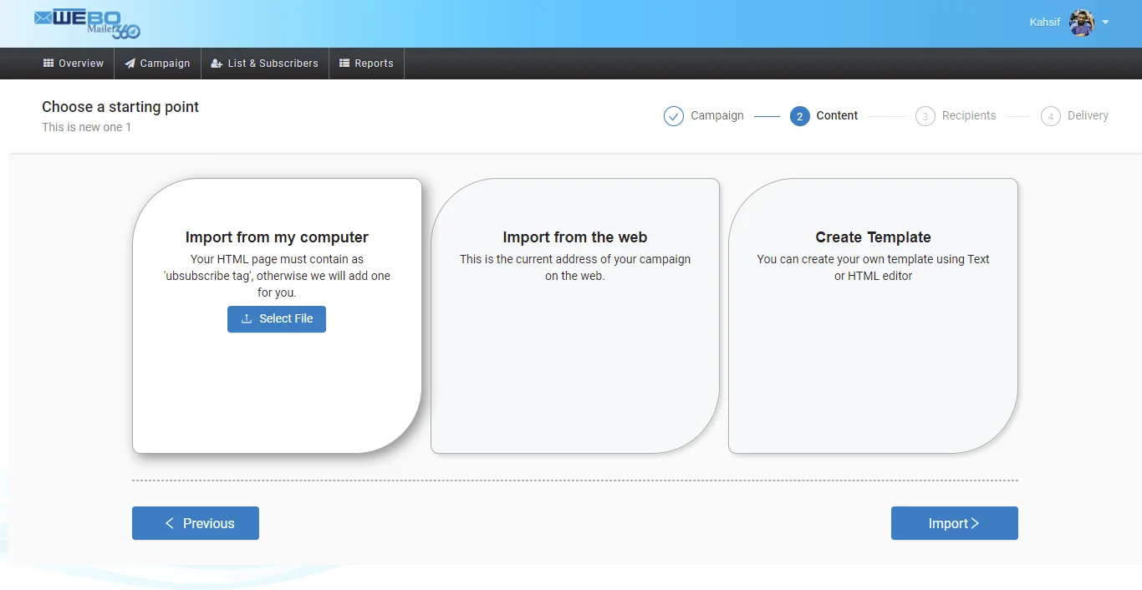
Task: Click the Reports table icon
Action: 344,64
